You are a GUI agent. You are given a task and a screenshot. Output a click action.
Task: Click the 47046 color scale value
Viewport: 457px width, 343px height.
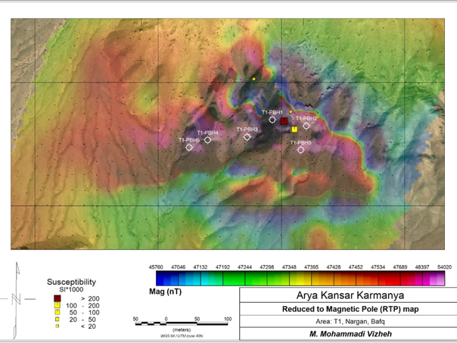point(179,267)
